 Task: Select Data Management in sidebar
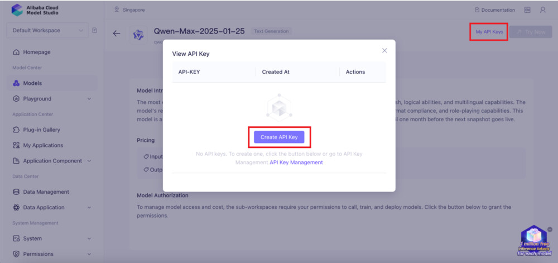point(46,192)
